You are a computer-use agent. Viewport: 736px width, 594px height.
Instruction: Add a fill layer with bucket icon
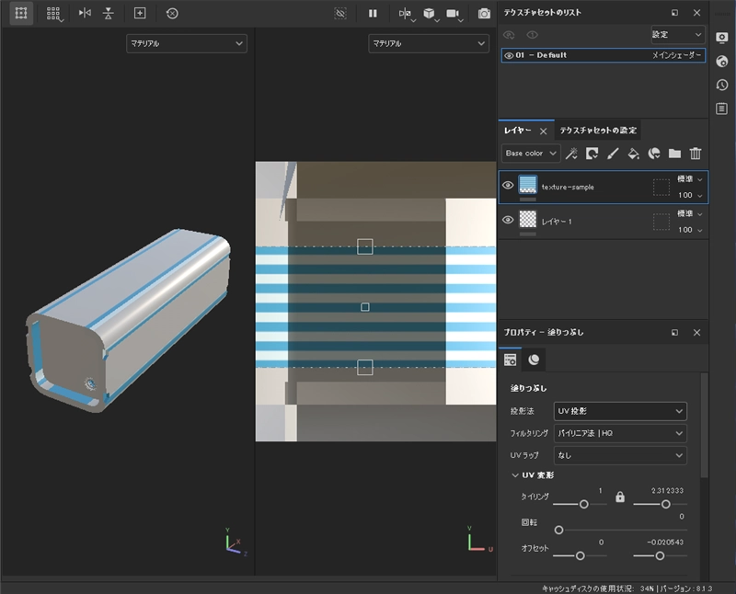633,154
